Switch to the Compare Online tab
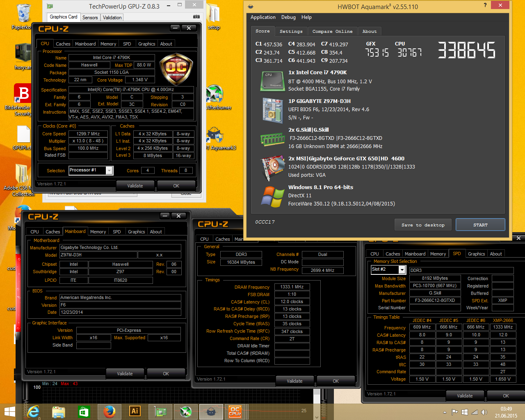Viewport: 525px width, 420px height. [332, 31]
